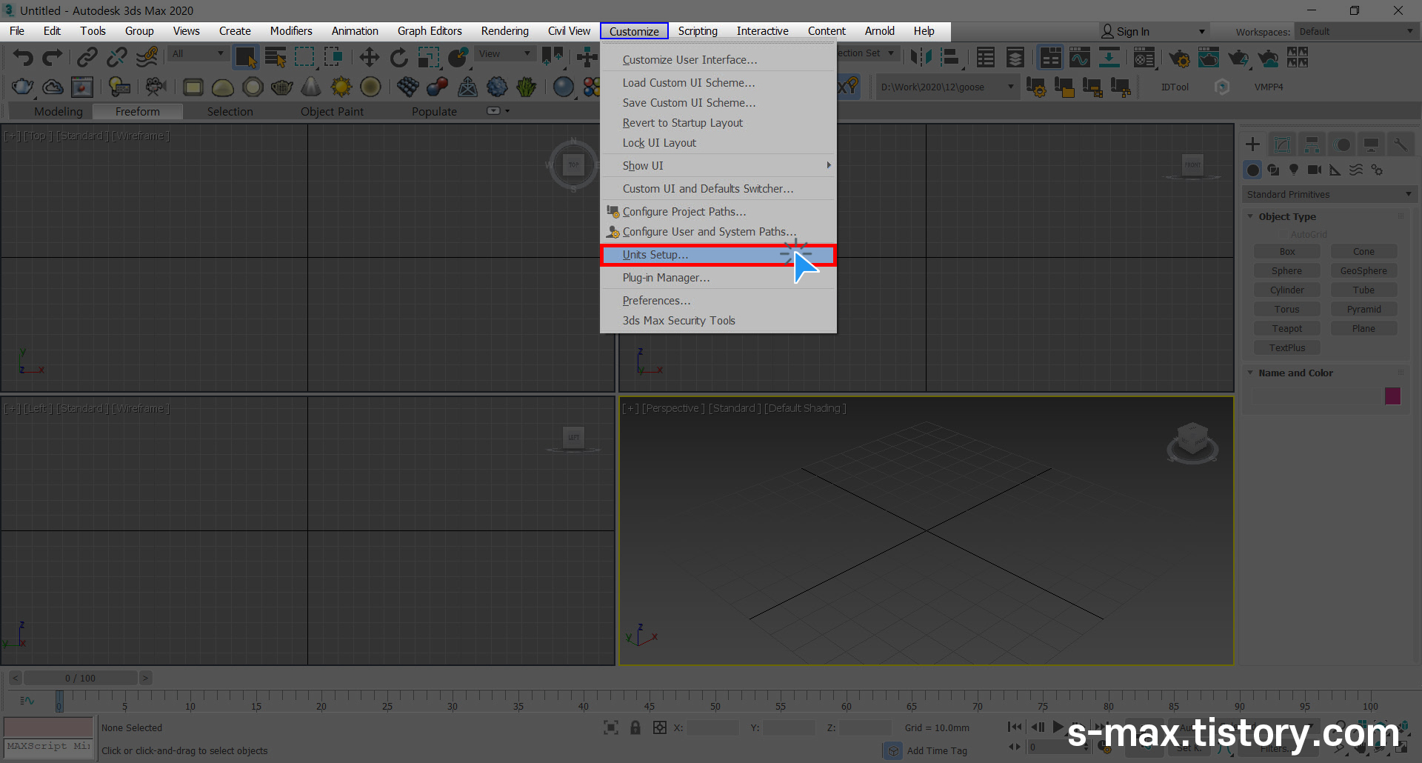Select the Link tool icon
This screenshot has width=1422, height=763.
click(x=87, y=57)
